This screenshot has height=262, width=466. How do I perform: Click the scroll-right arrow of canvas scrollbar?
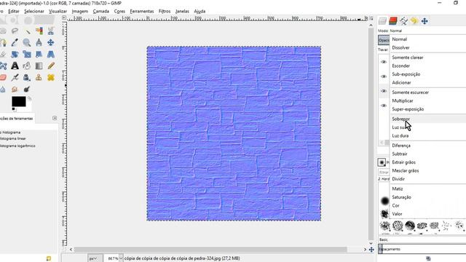(x=365, y=250)
